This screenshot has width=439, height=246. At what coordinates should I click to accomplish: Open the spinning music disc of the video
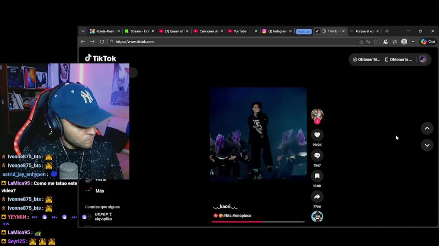coord(317,216)
